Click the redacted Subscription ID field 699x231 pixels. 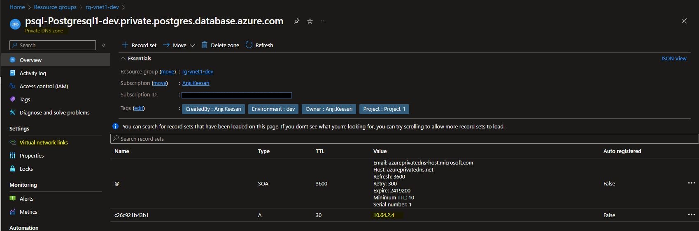coord(237,95)
